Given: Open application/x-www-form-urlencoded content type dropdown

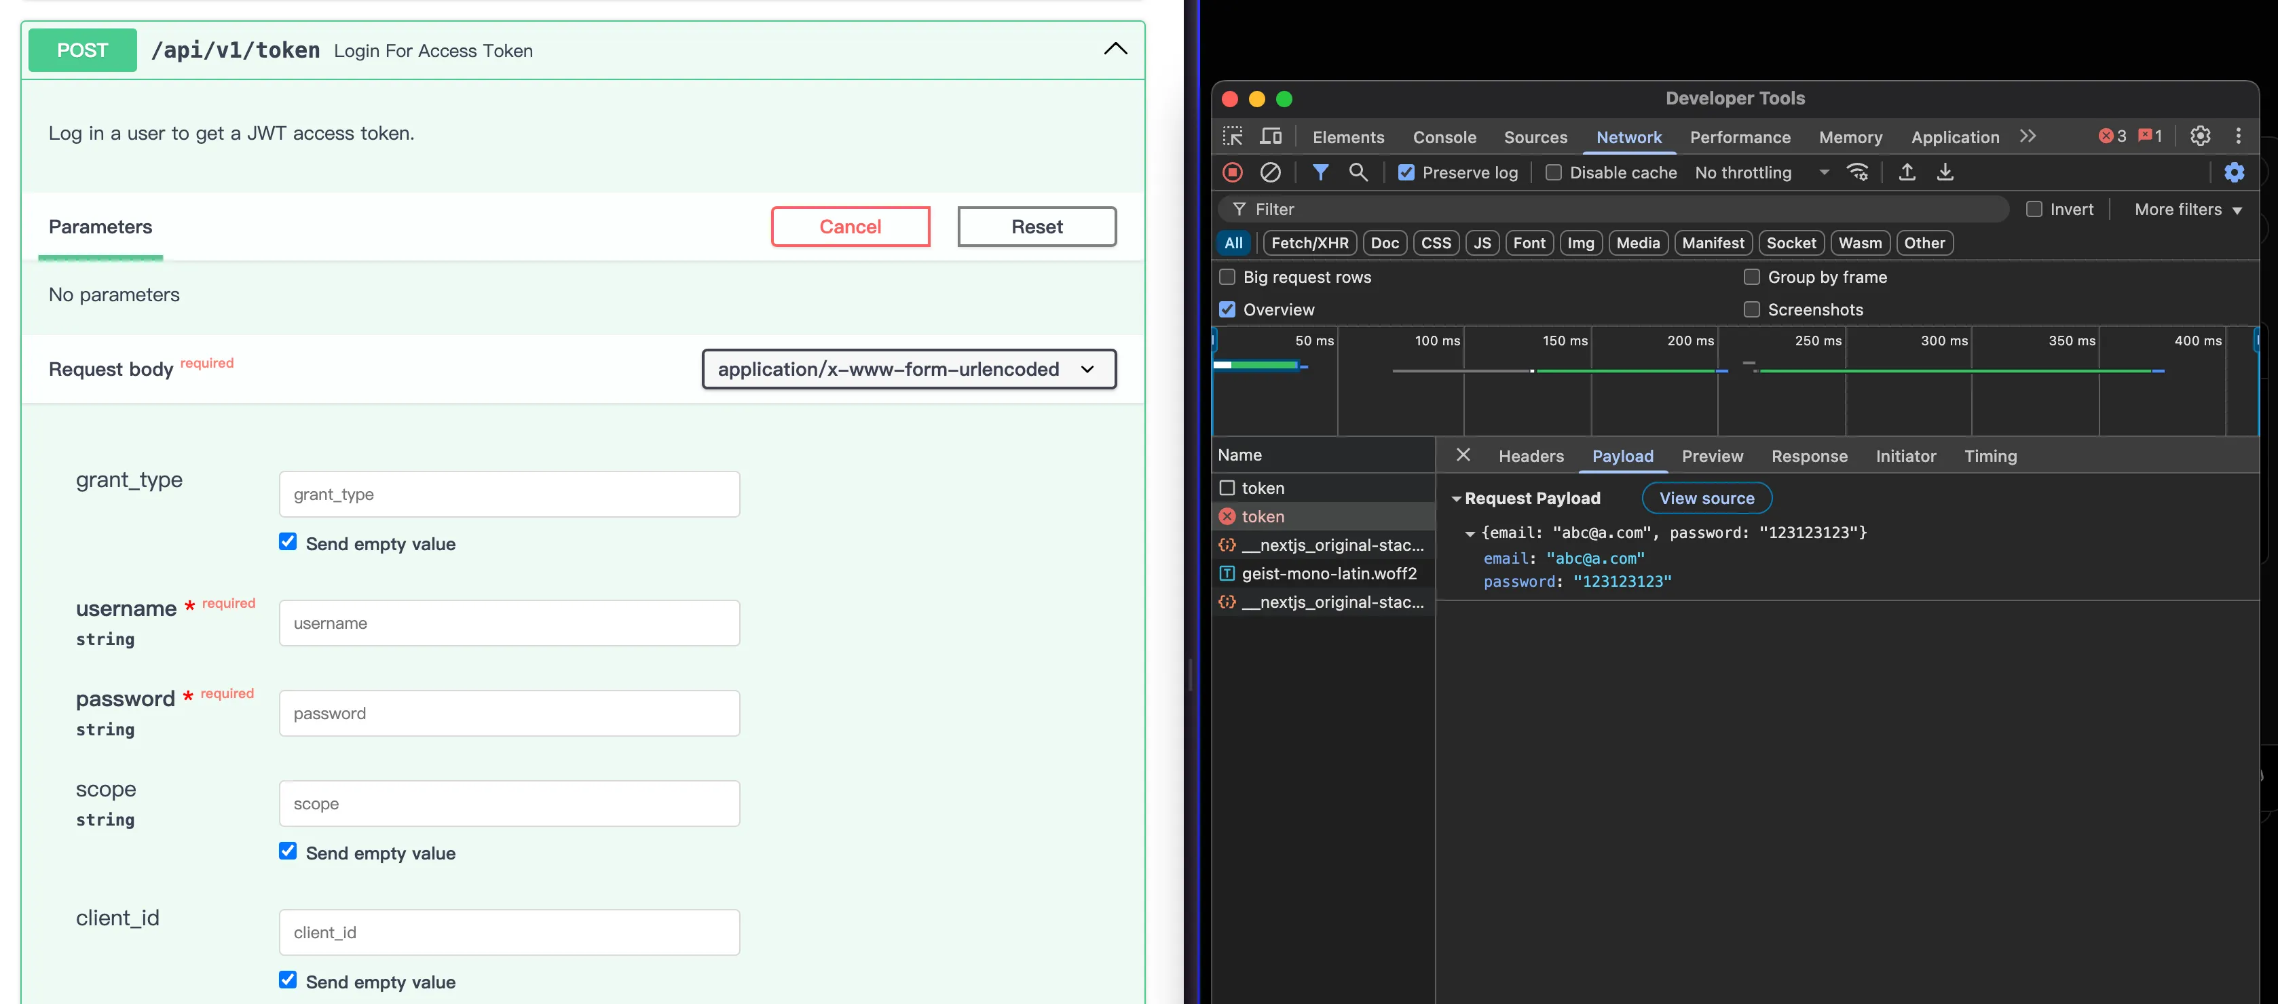Looking at the screenshot, I should 908,370.
